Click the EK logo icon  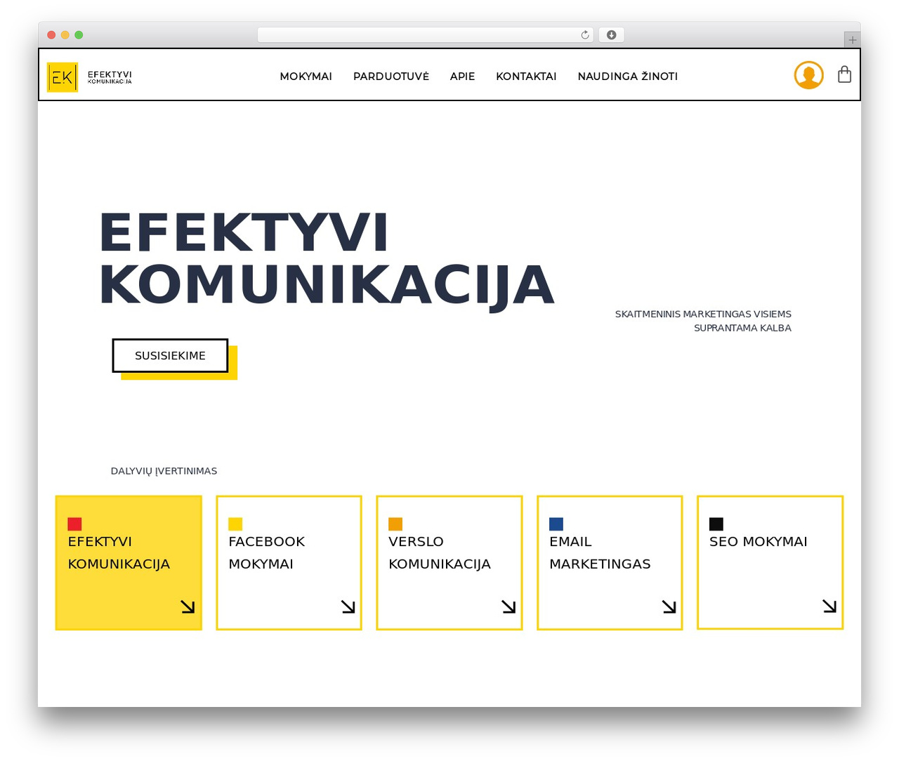pyautogui.click(x=63, y=77)
